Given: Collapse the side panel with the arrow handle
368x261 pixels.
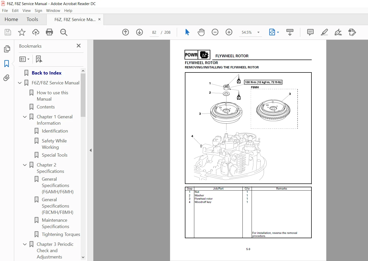Looking at the screenshot, I should 91,150.
